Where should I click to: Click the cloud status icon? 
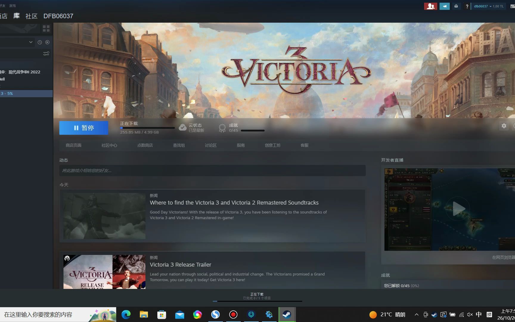[x=183, y=128]
